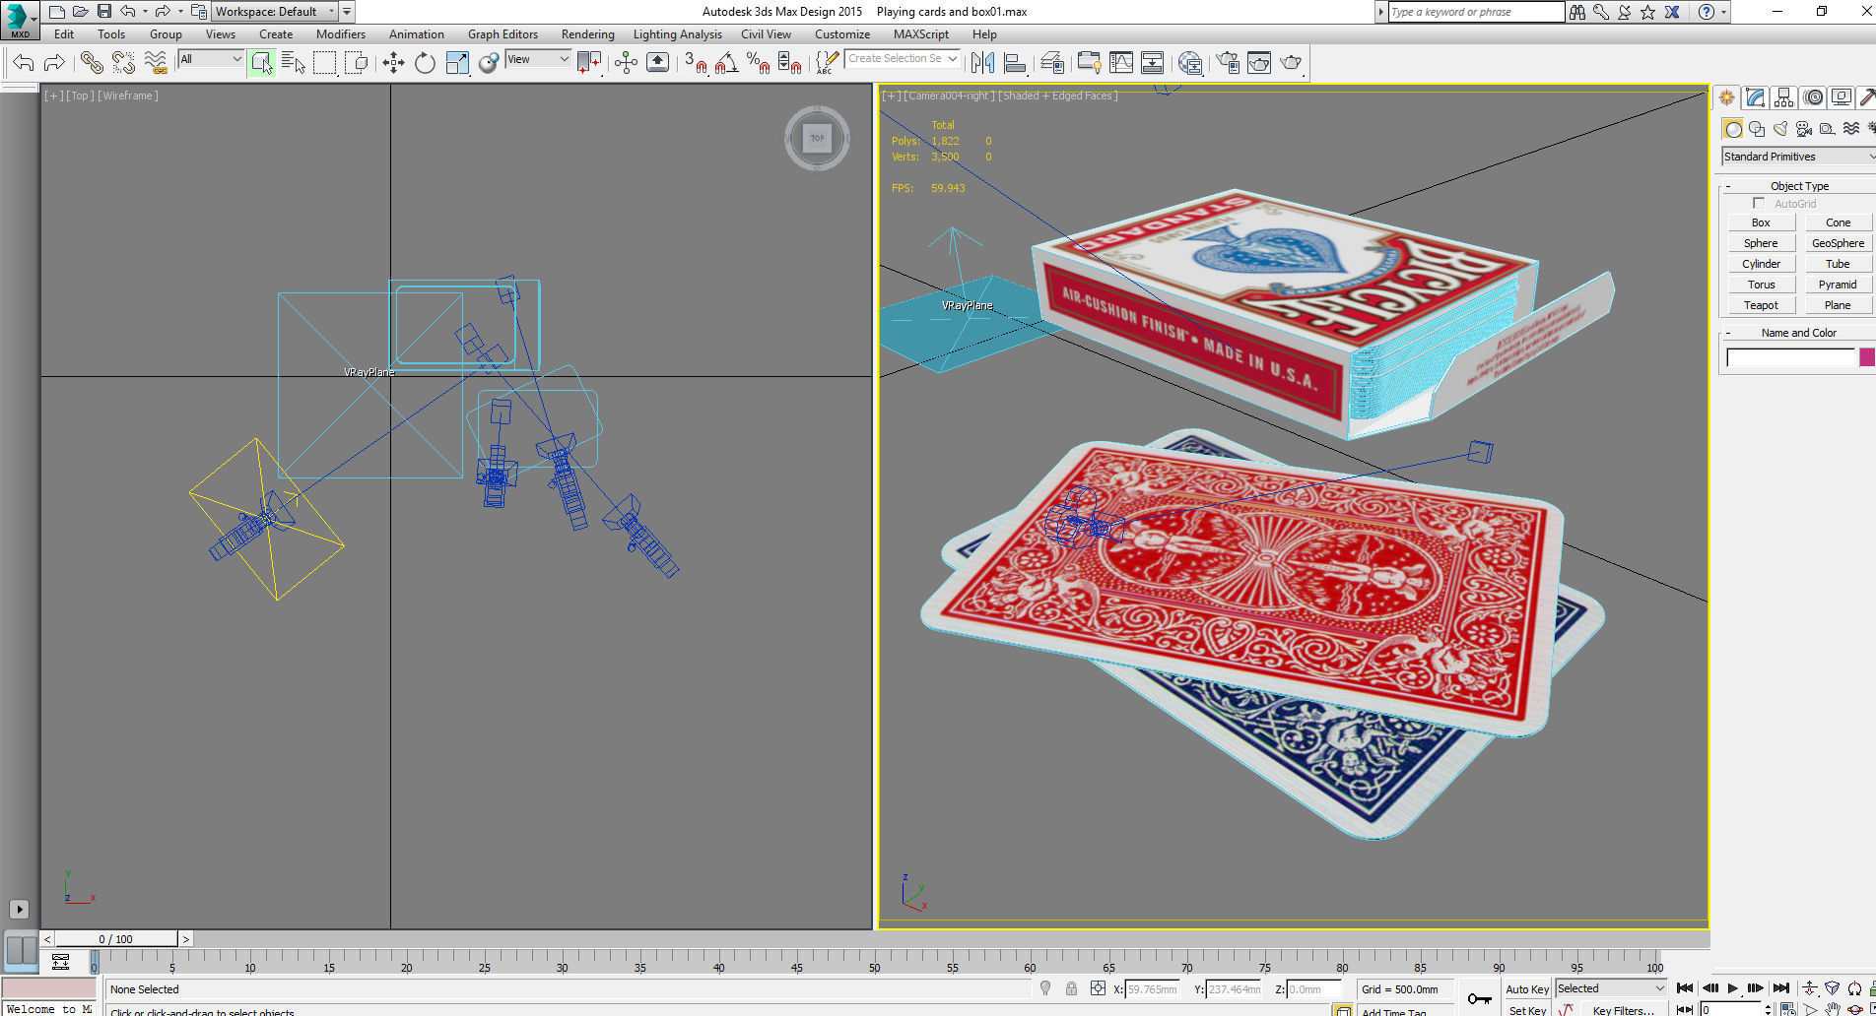The image size is (1876, 1016).
Task: Click the search keyword or phrase field
Action: tap(1475, 12)
